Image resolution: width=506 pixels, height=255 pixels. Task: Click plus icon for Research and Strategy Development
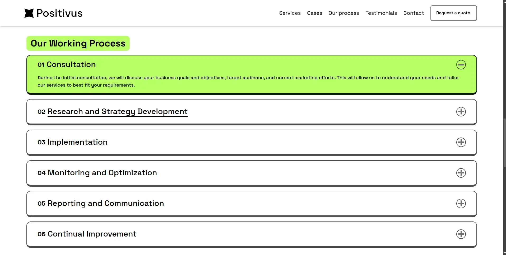coord(461,112)
